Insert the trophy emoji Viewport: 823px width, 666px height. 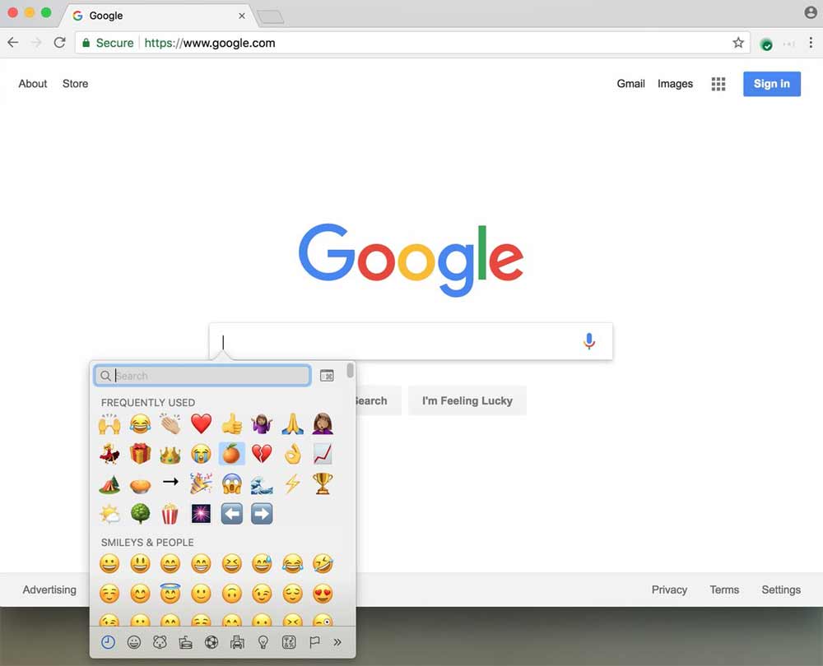323,483
